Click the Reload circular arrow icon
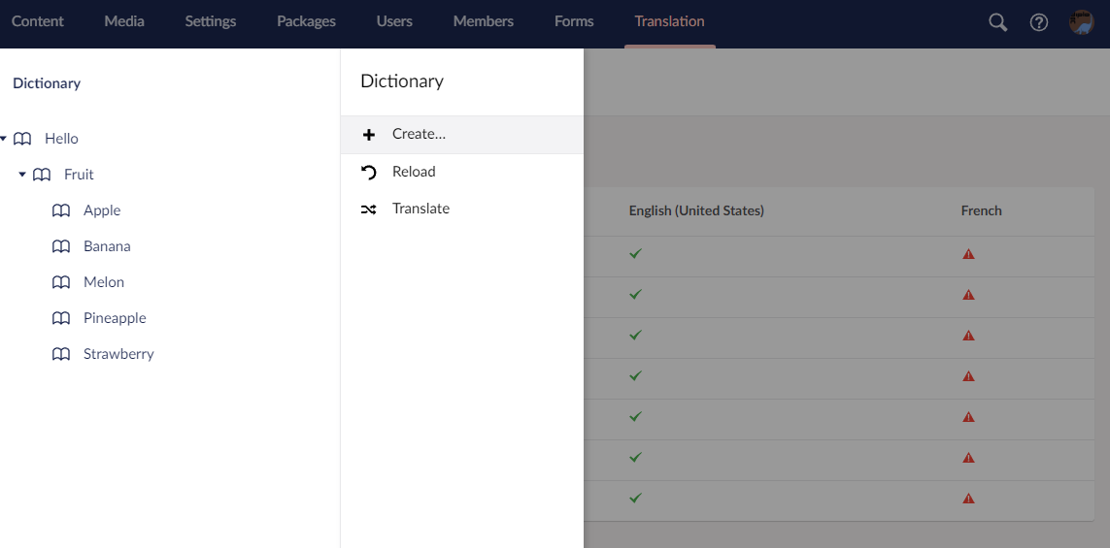Viewport: 1110px width, 548px height. click(369, 173)
